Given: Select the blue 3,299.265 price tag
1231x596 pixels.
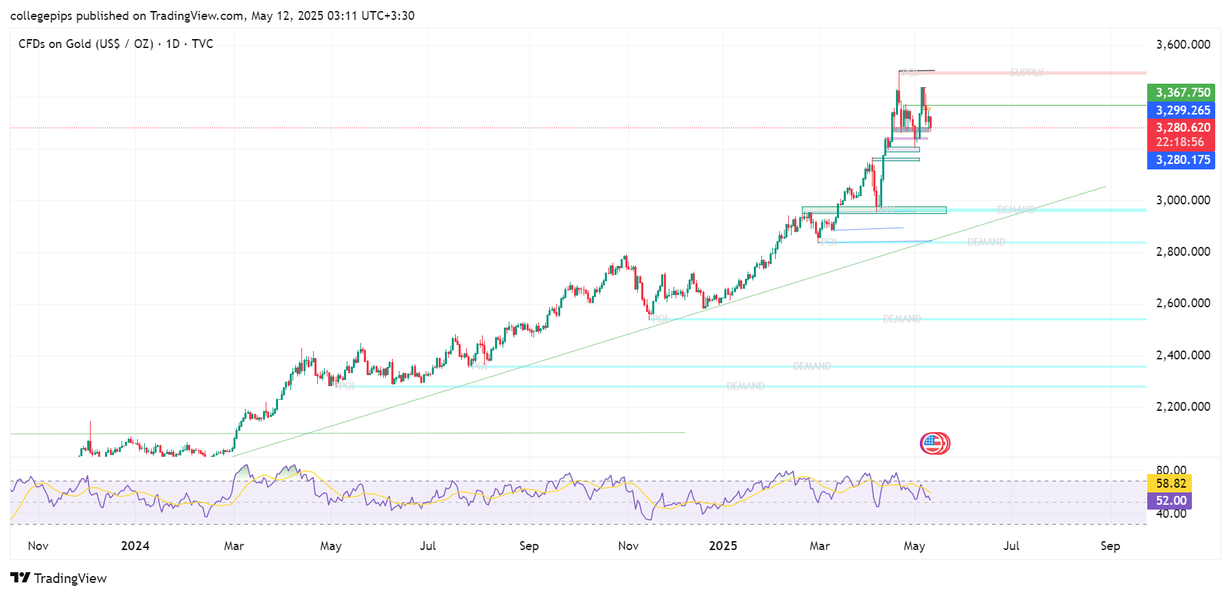Looking at the screenshot, I should [x=1181, y=110].
